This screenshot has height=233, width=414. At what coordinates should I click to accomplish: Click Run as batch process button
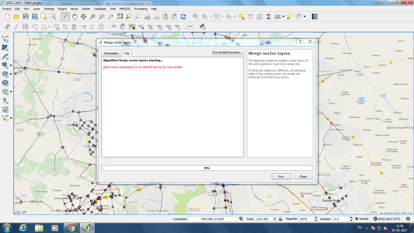click(227, 52)
